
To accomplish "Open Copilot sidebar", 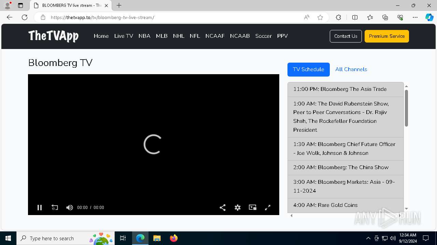I will 429,17.
